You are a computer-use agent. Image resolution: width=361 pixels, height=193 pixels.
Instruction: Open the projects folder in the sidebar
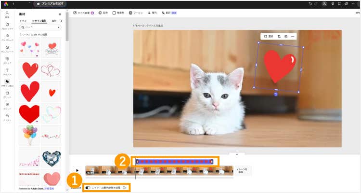pos(7,26)
